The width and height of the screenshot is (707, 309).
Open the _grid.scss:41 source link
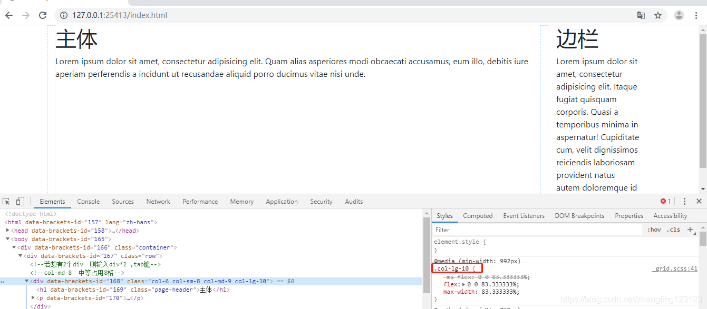coord(675,268)
